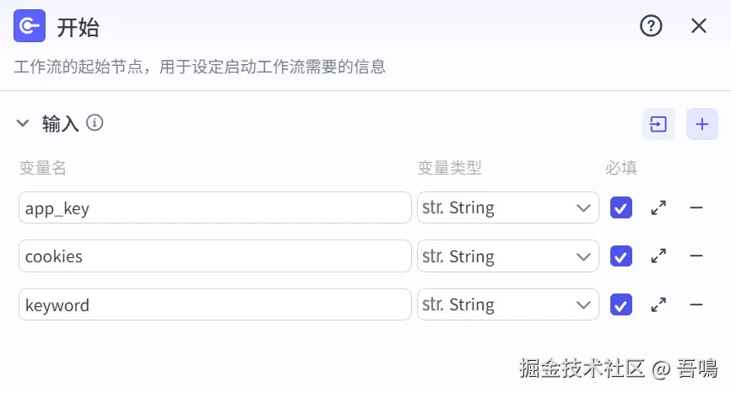
Task: Remove the app_key variable
Action: [696, 207]
